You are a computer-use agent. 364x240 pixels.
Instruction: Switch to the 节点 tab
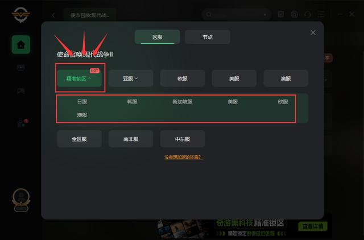pyautogui.click(x=208, y=37)
